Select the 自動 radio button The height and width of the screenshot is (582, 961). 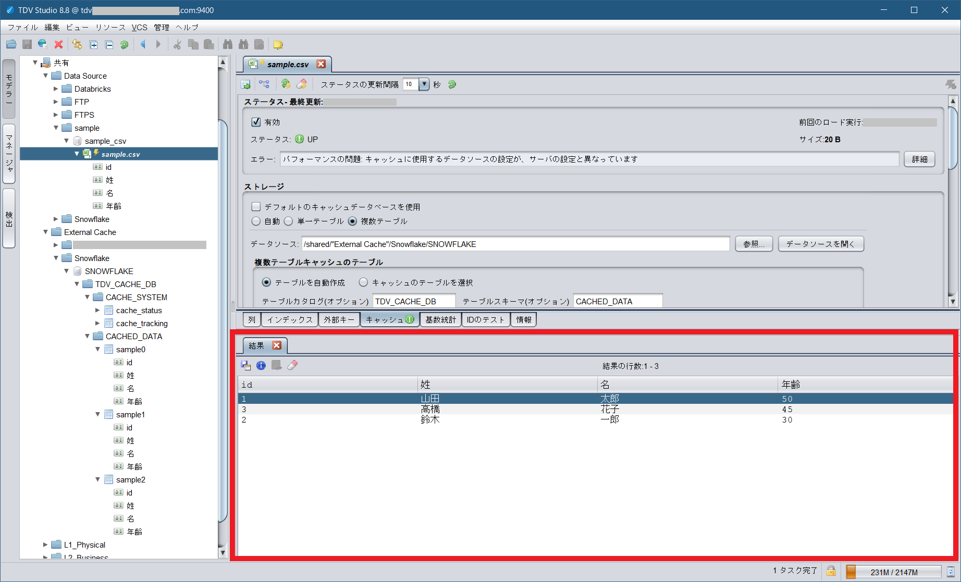point(256,221)
